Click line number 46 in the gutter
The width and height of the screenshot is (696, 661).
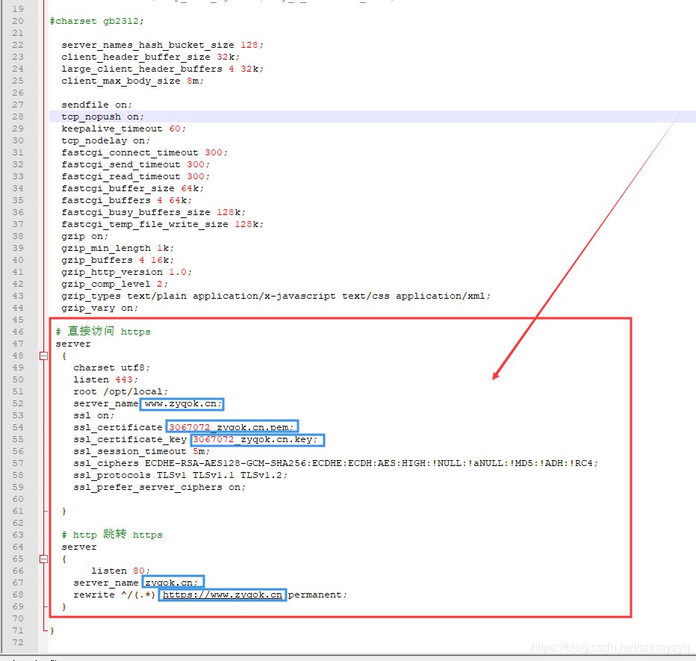[x=16, y=331]
